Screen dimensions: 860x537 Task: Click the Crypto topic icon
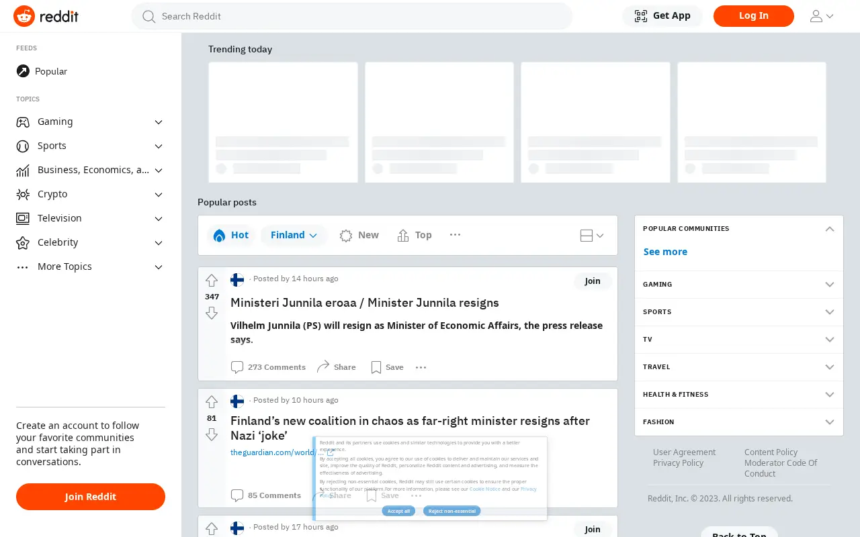(23, 195)
